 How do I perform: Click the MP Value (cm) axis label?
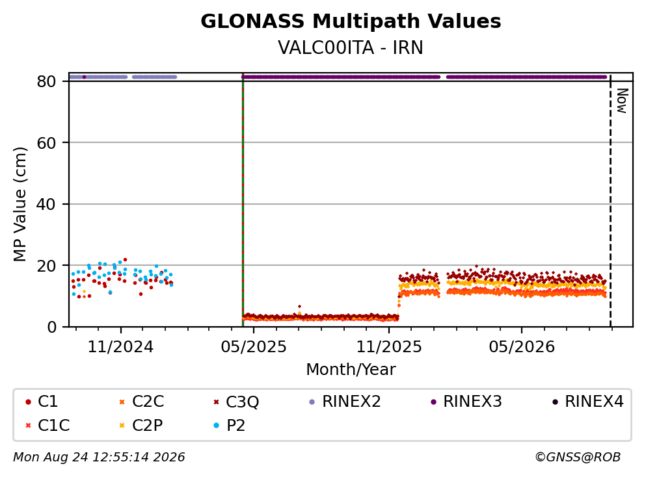(20, 204)
